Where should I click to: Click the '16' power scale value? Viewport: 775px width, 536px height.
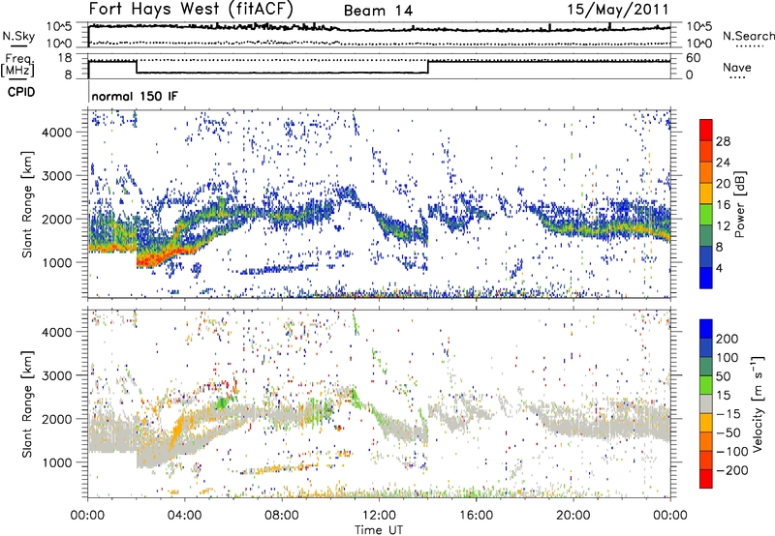click(x=723, y=205)
